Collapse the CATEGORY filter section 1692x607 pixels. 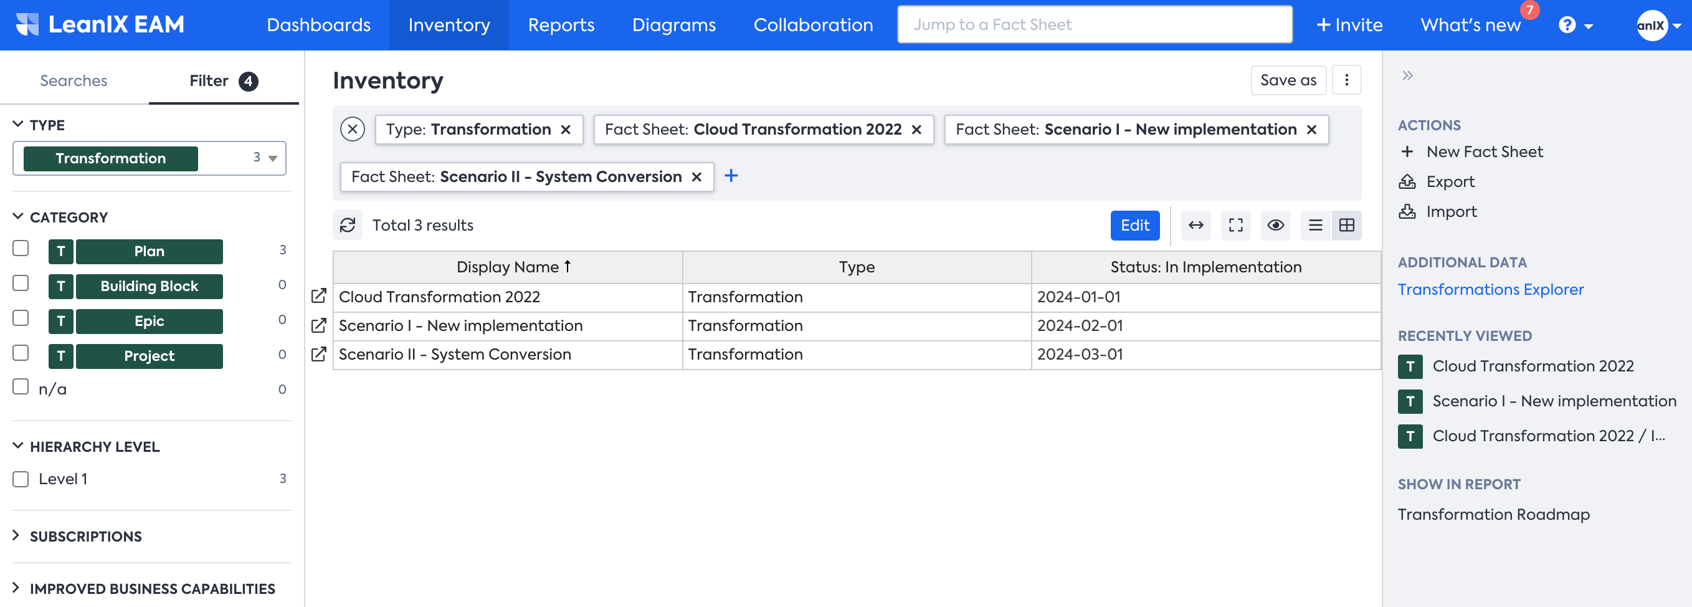coord(17,217)
